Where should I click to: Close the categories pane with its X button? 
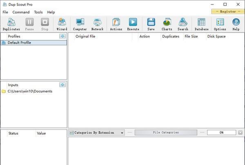(x=241, y=132)
